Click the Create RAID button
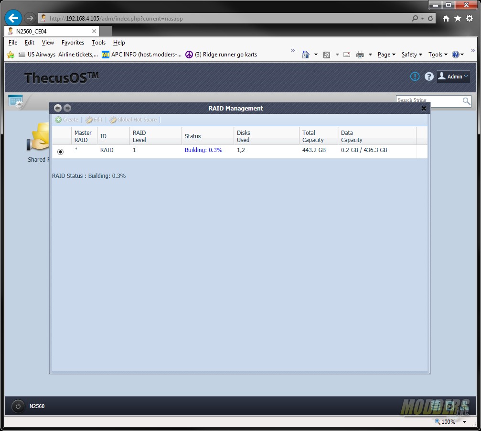Screen dimensions: 481x431 pyautogui.click(x=67, y=120)
